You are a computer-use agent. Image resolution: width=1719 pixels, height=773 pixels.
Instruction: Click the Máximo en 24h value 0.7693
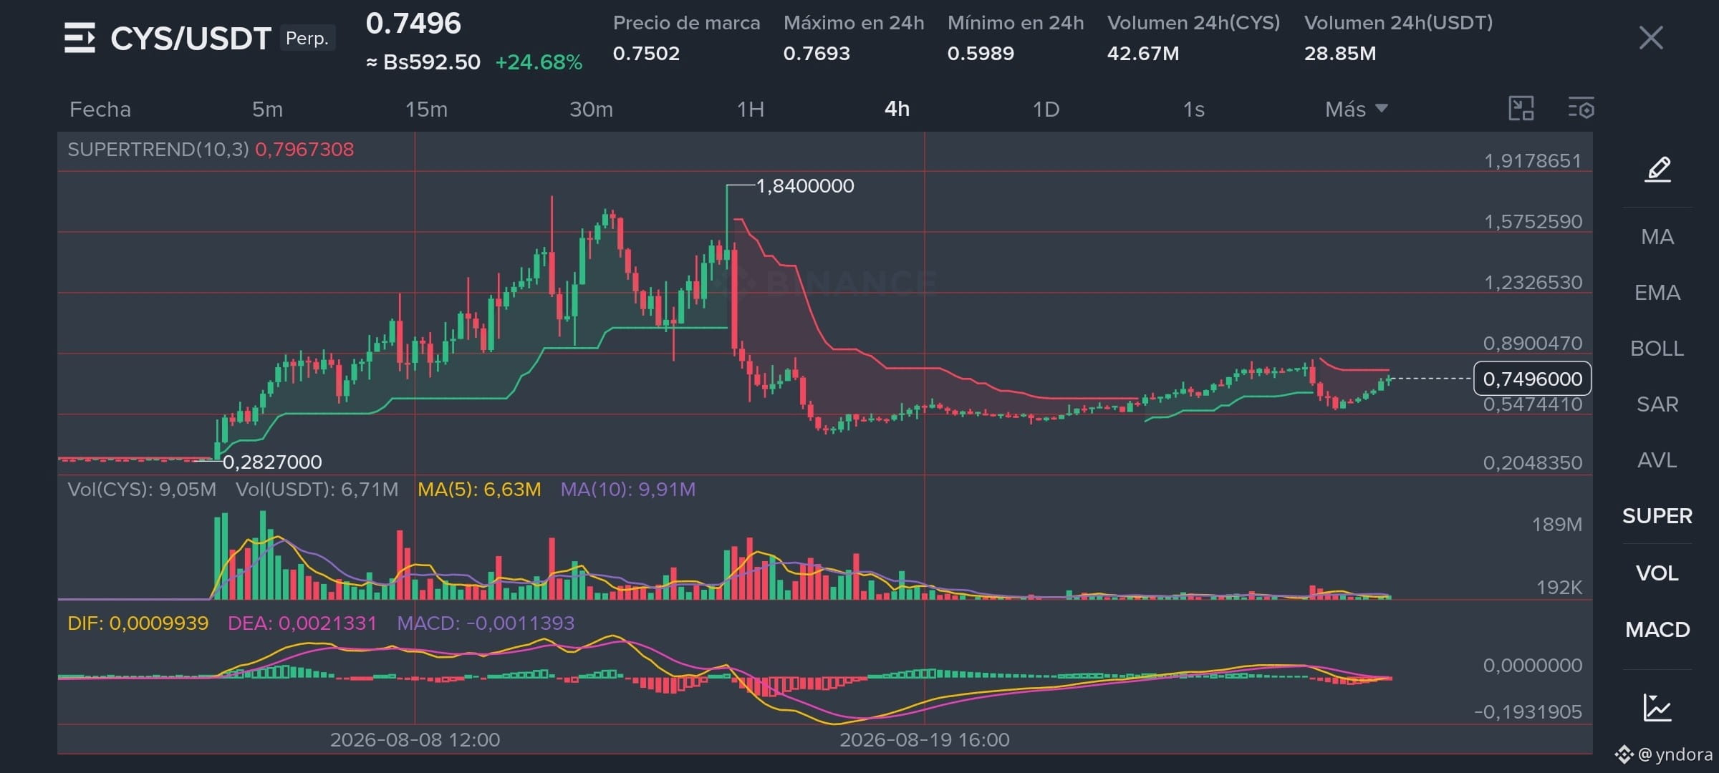(x=817, y=54)
